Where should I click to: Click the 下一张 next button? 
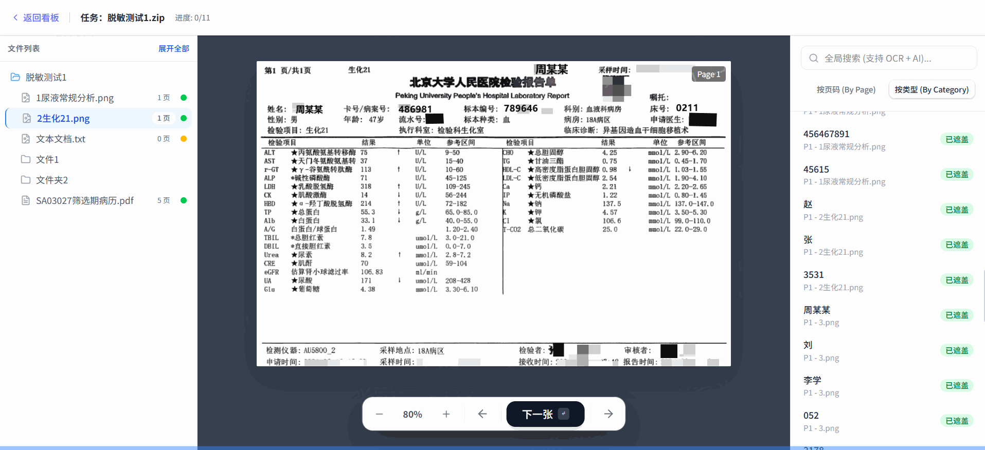pyautogui.click(x=545, y=414)
